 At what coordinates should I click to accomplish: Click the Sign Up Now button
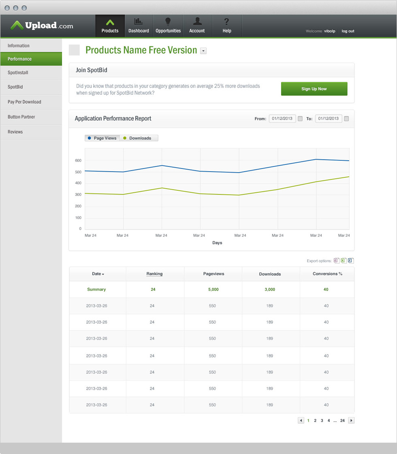coord(314,89)
